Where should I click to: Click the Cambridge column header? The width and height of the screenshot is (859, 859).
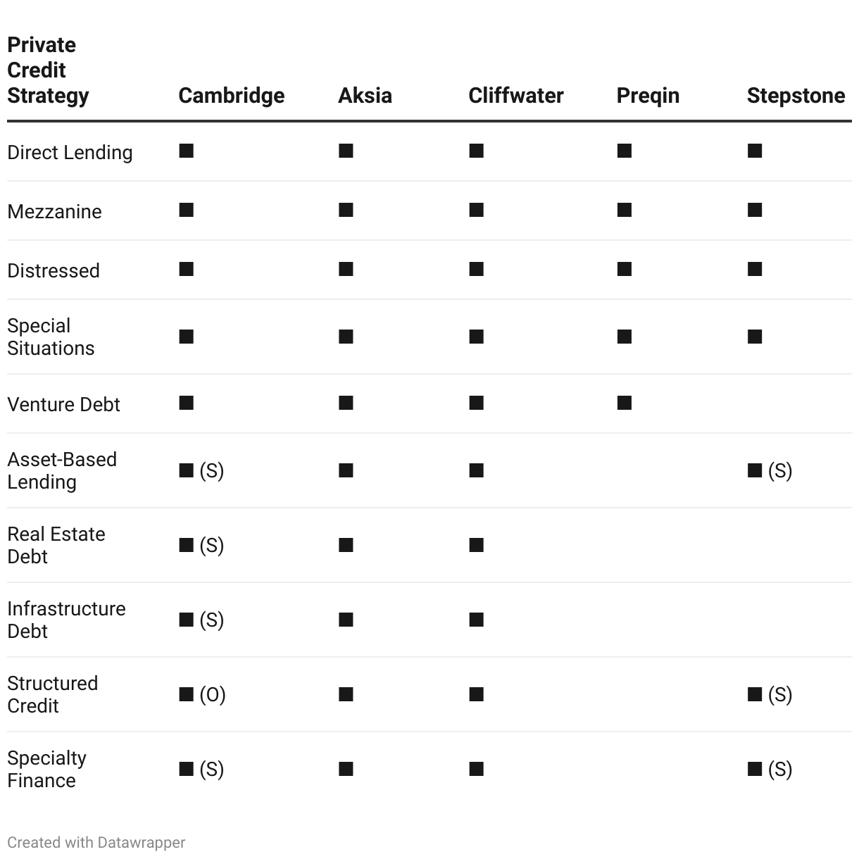(x=232, y=96)
